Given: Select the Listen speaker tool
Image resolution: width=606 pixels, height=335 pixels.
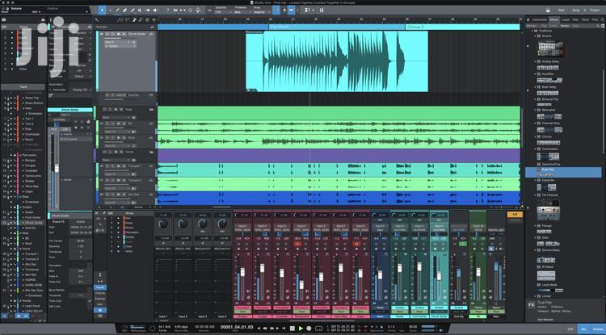Looking at the screenshot, I should pyautogui.click(x=155, y=10).
